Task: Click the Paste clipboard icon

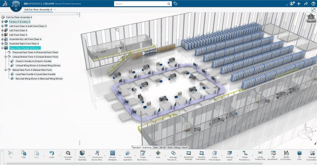Action: [36, 153]
